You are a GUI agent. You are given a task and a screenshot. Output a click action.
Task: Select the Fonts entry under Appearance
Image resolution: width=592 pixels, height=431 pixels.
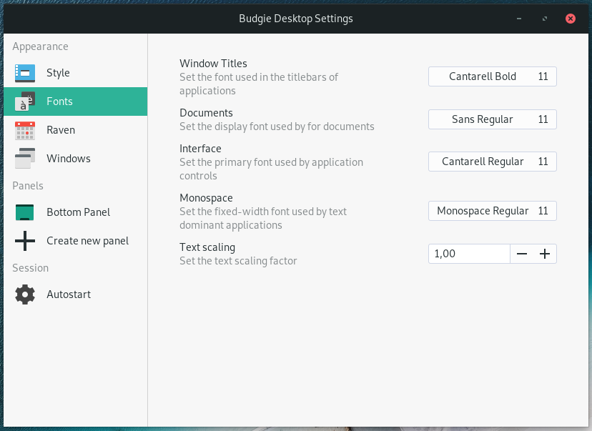[59, 101]
